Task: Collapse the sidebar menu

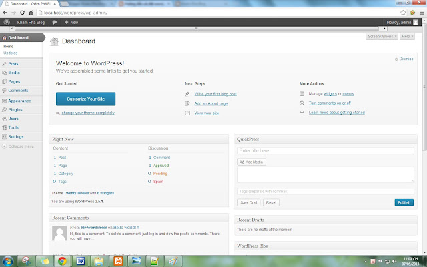Action: 18,146
